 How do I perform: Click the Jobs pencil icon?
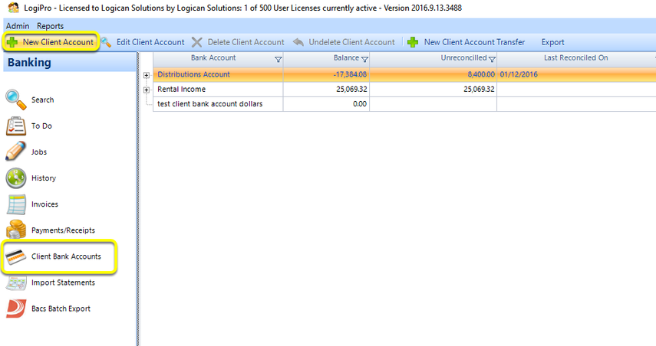click(16, 152)
